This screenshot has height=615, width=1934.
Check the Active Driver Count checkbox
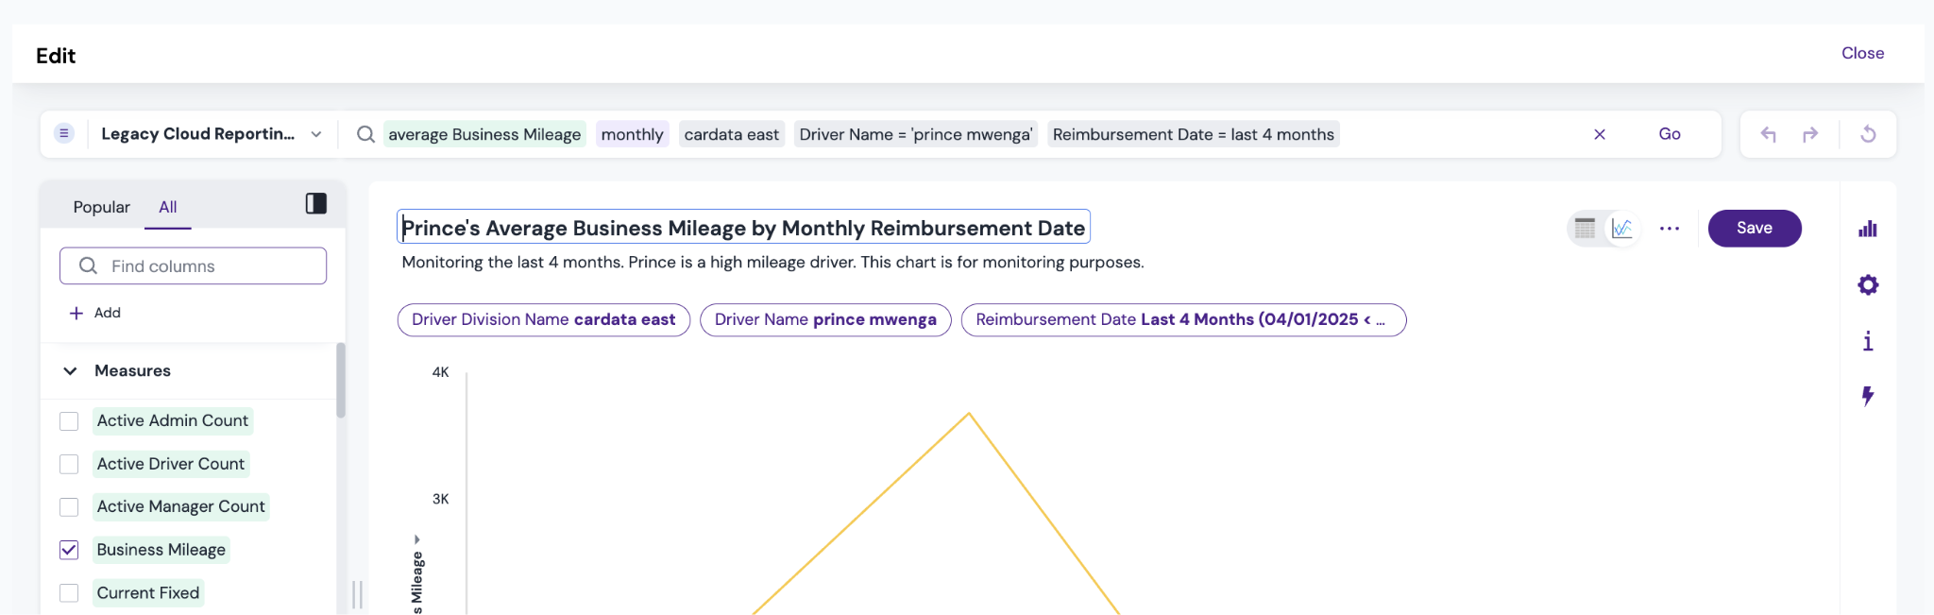pos(69,464)
